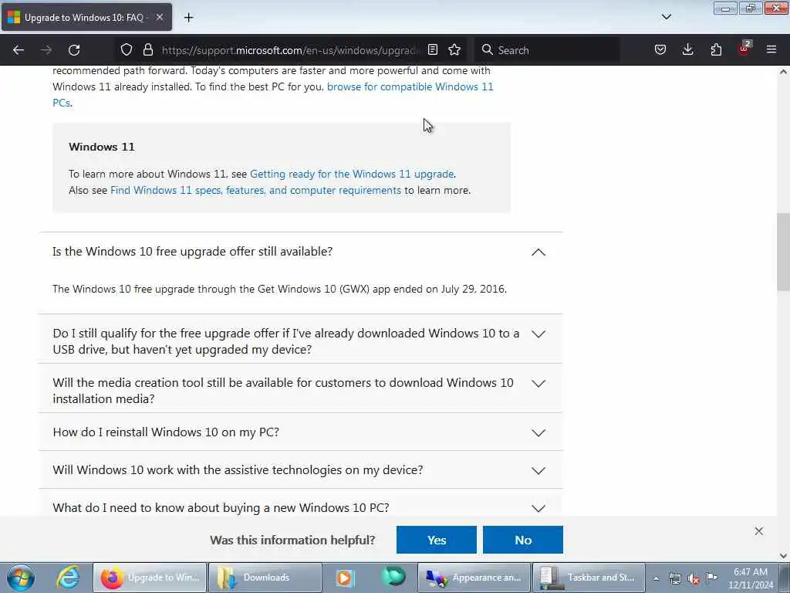Dismiss the feedback bar with X
Screen dimensions: 790x593
759,531
